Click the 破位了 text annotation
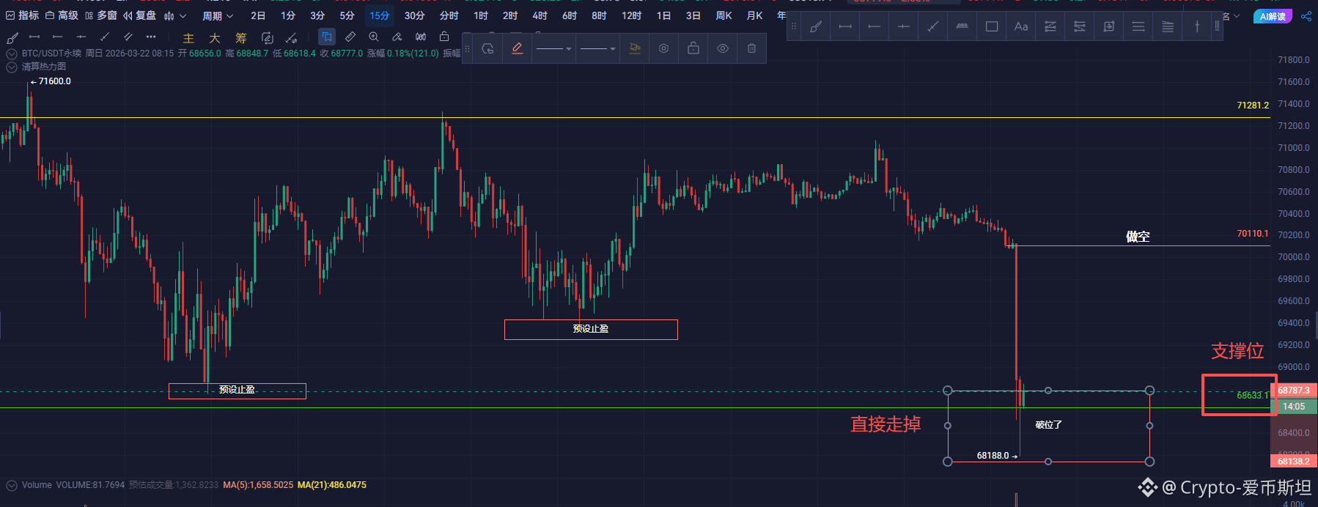Screen dimensions: 1318x507 pyautogui.click(x=1048, y=425)
